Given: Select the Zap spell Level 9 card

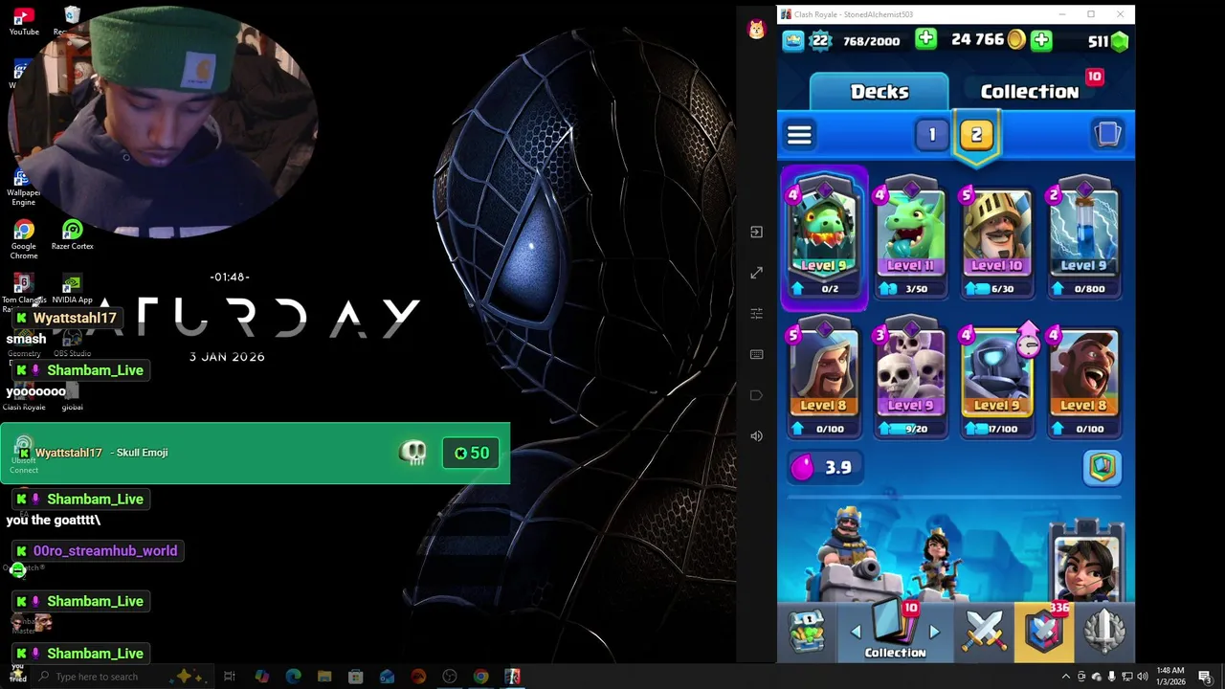Looking at the screenshot, I should pos(1083,238).
